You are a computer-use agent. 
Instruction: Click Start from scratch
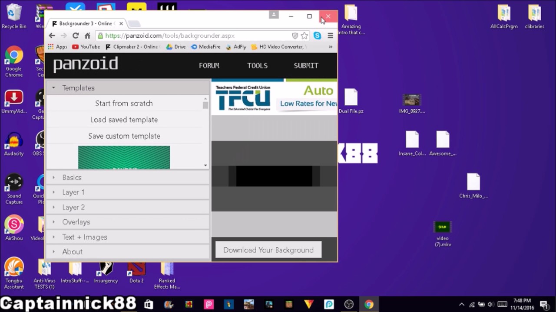pyautogui.click(x=124, y=104)
